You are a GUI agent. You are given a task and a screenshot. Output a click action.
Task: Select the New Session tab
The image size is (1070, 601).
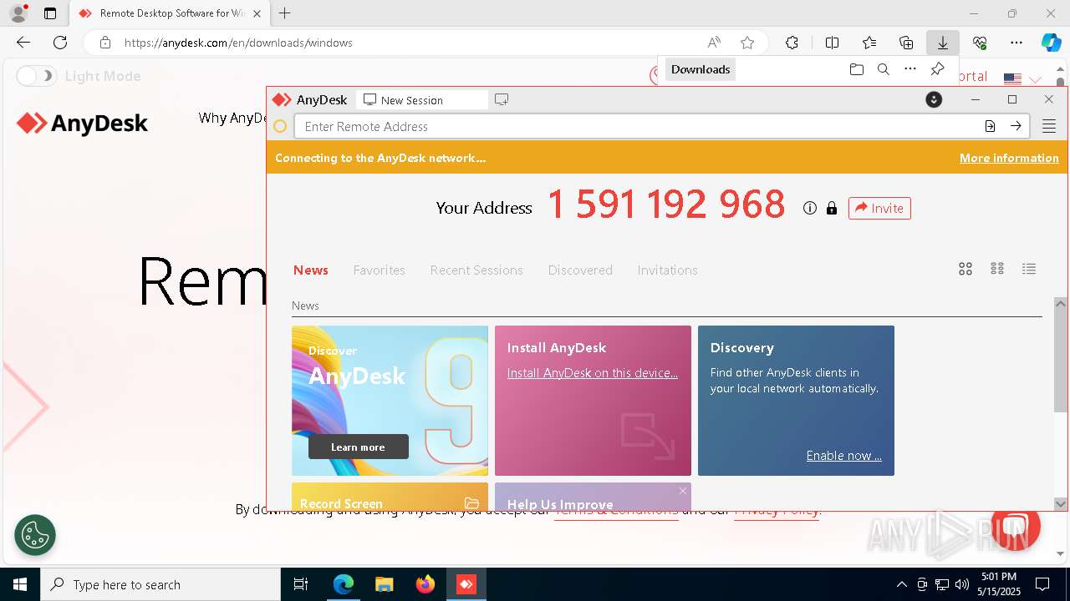422,99
